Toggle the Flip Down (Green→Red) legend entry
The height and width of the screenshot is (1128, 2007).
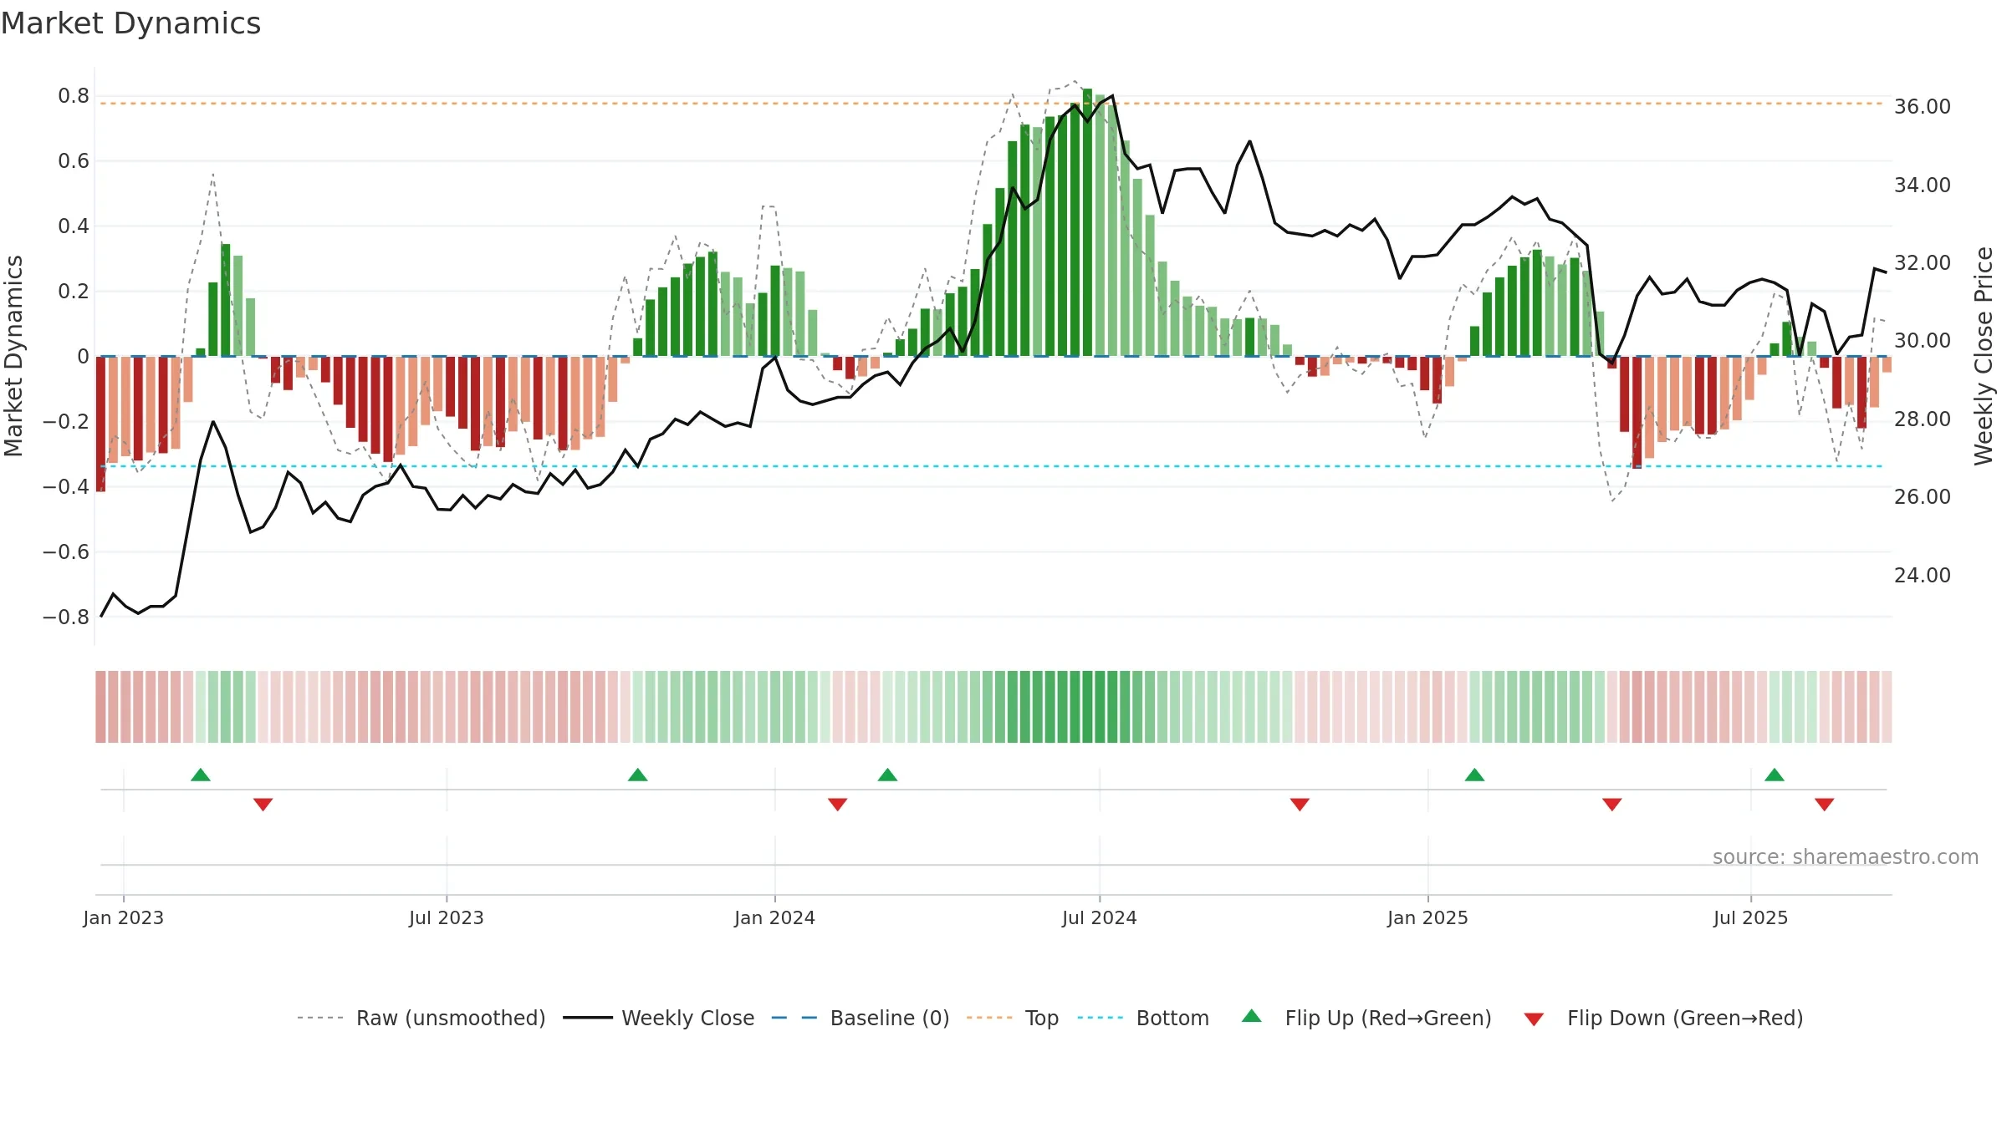pyautogui.click(x=1662, y=1018)
